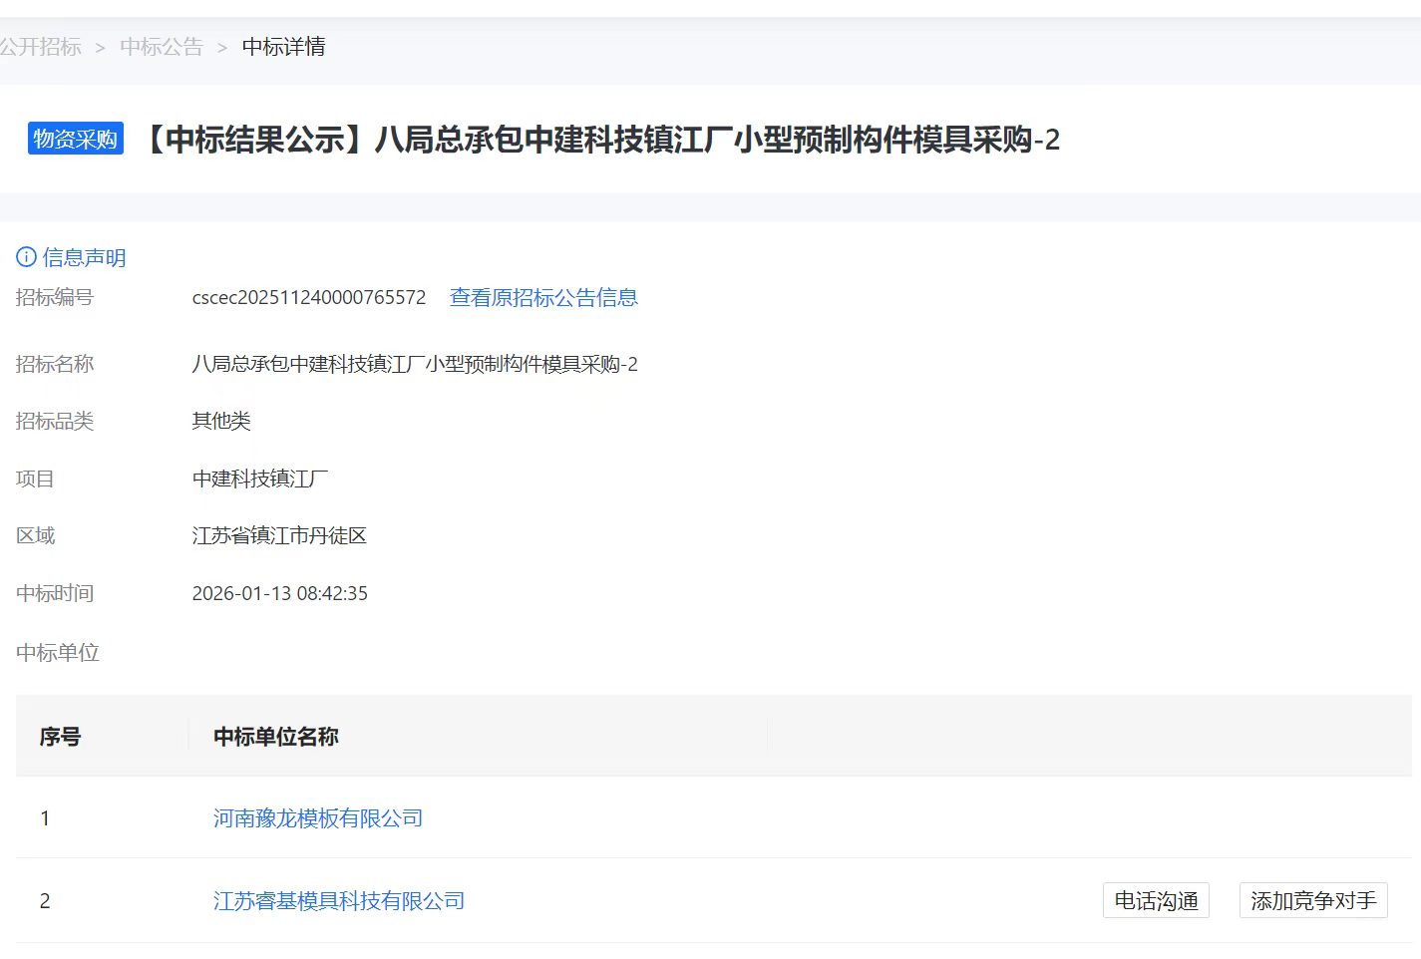The width and height of the screenshot is (1421, 959).
Task: Click the 中标时间 value 2026-01-13 08:42:35
Action: tap(279, 593)
